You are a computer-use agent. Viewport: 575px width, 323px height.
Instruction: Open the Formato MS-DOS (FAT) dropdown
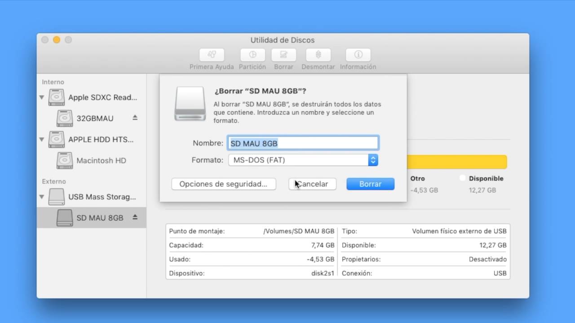[303, 160]
